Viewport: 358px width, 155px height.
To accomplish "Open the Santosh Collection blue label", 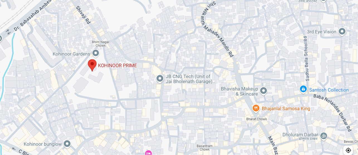I will pyautogui.click(x=329, y=90).
